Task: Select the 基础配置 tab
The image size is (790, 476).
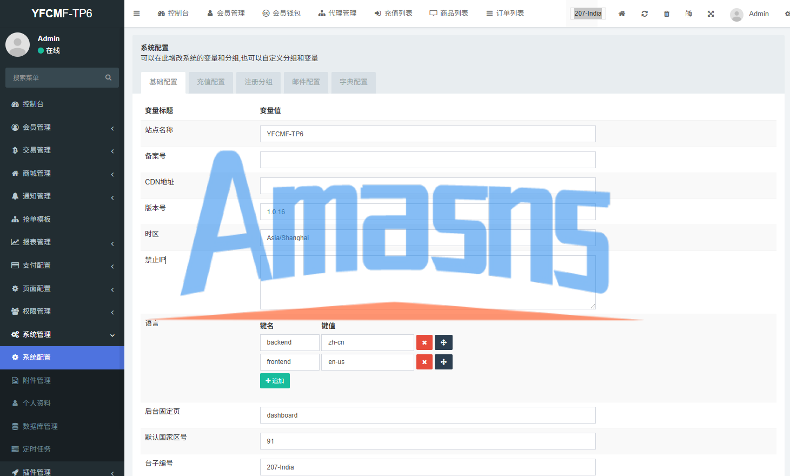Action: (x=163, y=82)
